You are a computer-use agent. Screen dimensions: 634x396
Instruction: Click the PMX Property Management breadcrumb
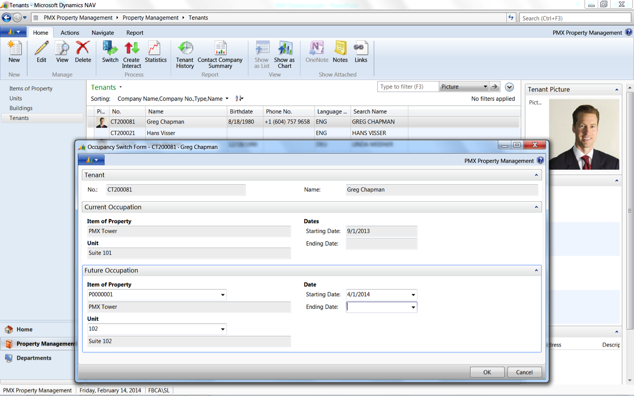[78, 18]
